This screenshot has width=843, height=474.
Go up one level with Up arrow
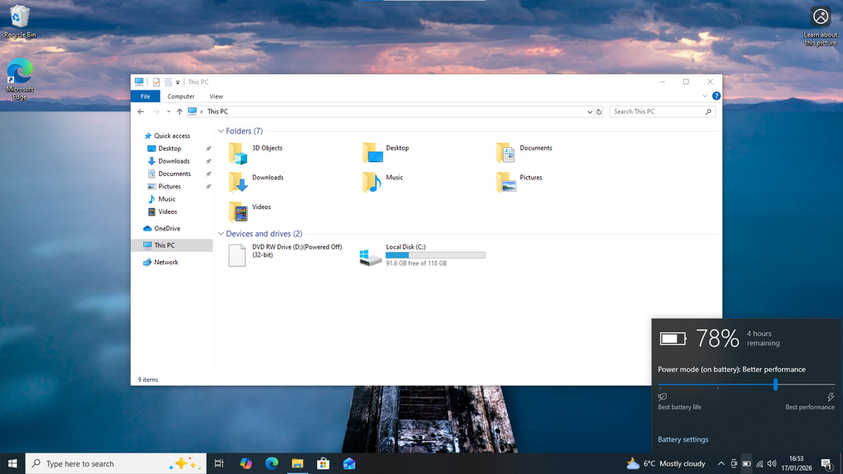point(179,112)
